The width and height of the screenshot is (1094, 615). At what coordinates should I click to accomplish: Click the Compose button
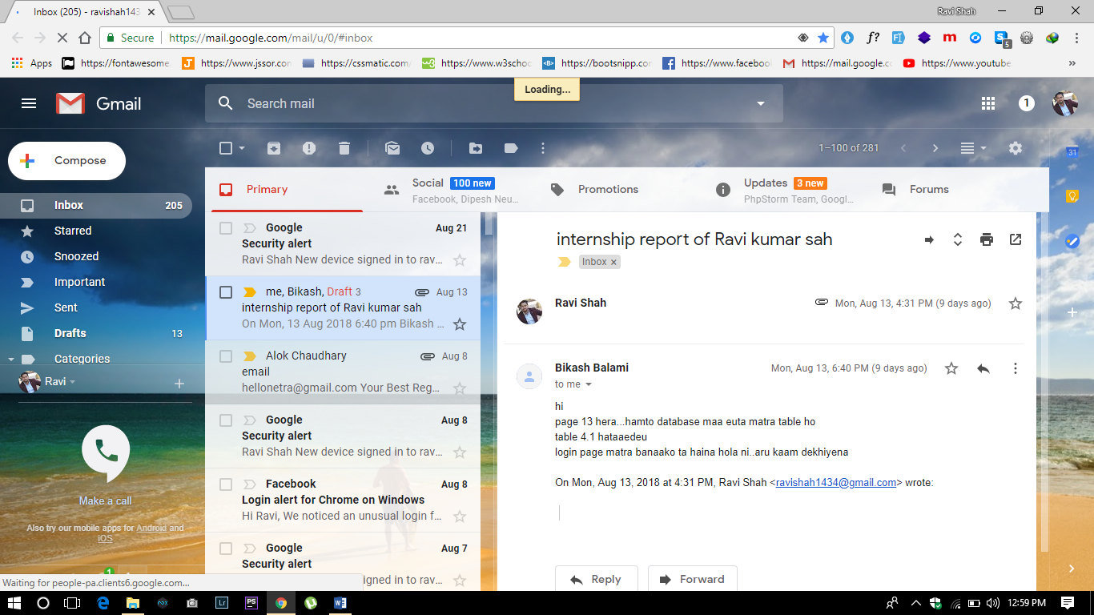[x=67, y=161]
